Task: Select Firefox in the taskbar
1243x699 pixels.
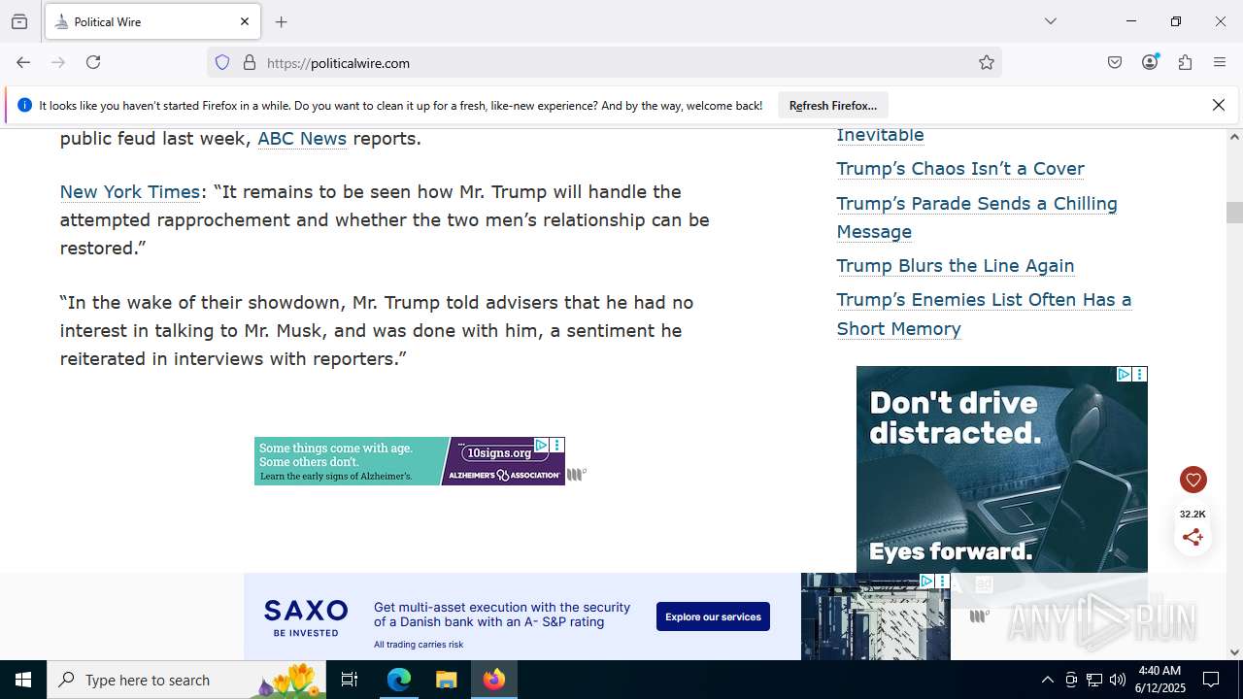Action: tap(494, 680)
